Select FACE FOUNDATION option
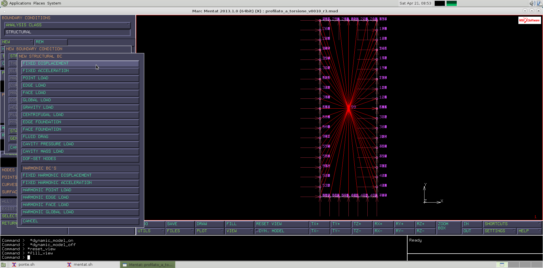543x268 pixels. (x=80, y=129)
